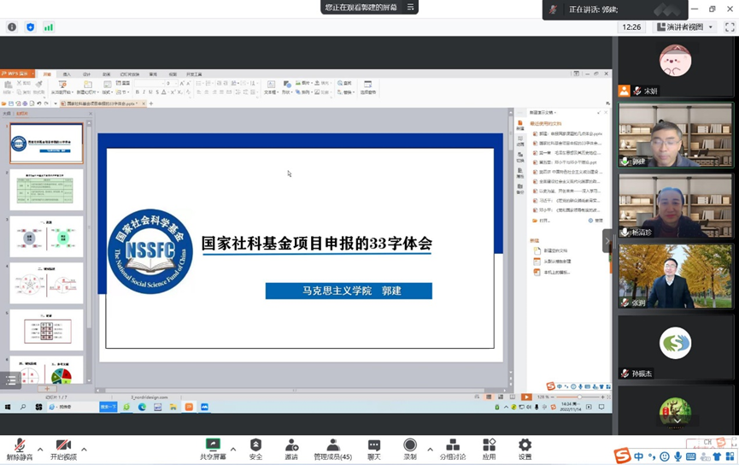Open meeting Settings gear

[525, 448]
